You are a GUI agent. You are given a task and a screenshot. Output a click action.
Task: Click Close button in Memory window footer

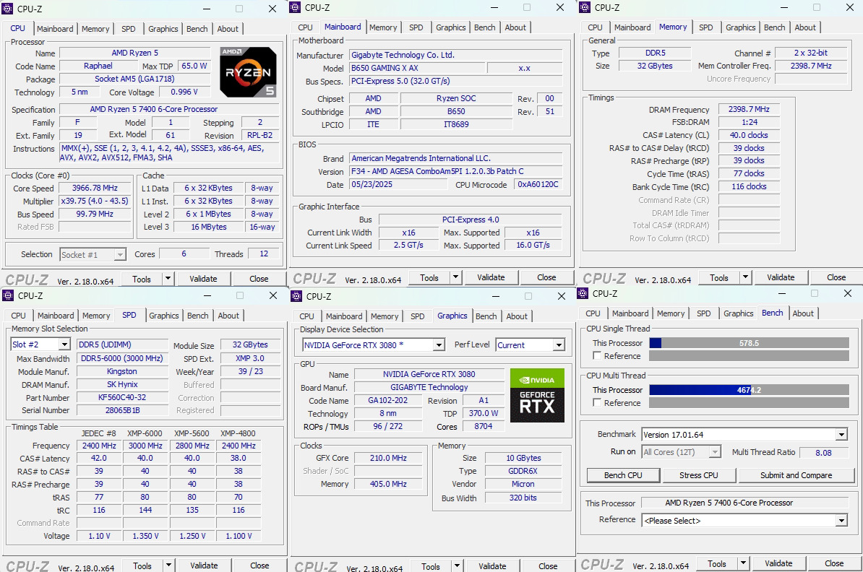click(x=836, y=277)
